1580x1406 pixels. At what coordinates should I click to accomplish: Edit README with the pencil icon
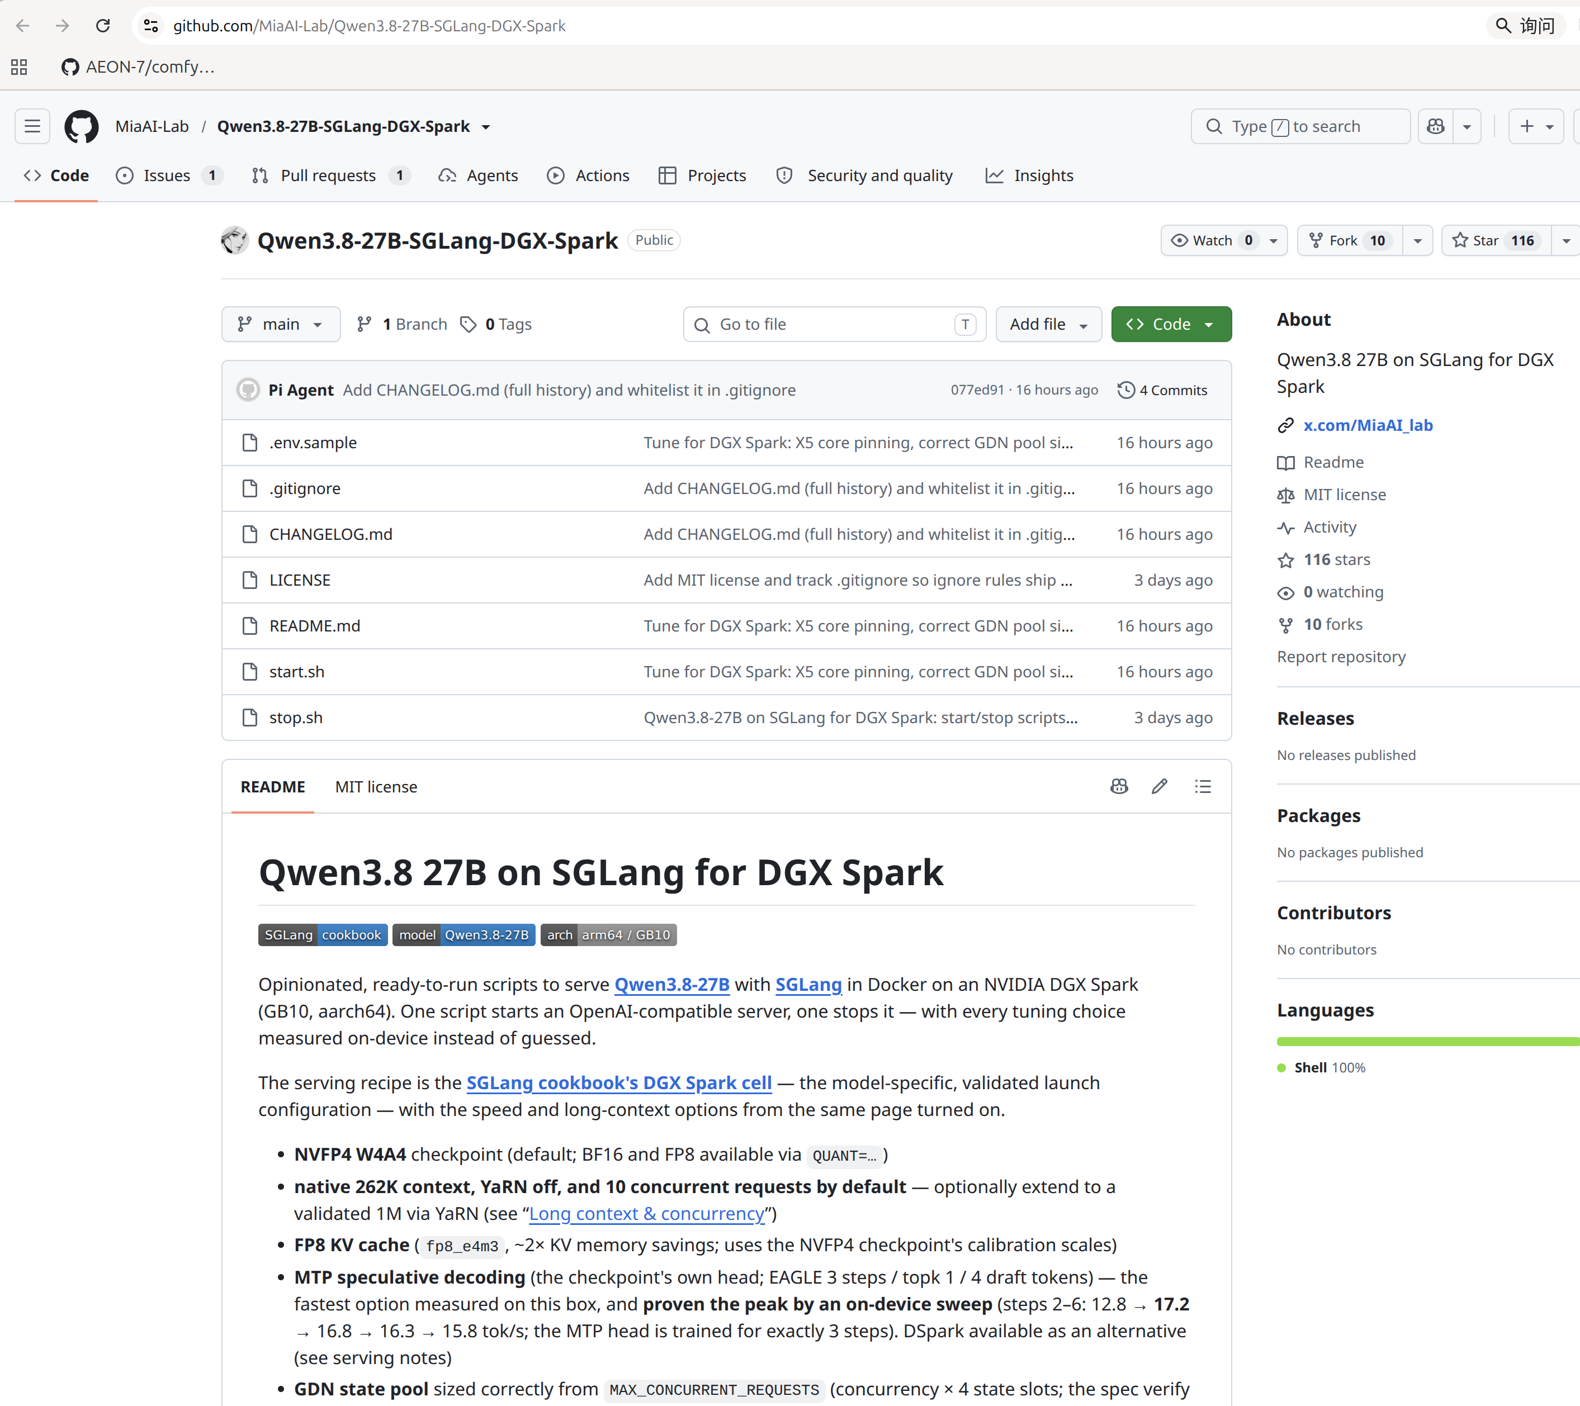click(1160, 786)
